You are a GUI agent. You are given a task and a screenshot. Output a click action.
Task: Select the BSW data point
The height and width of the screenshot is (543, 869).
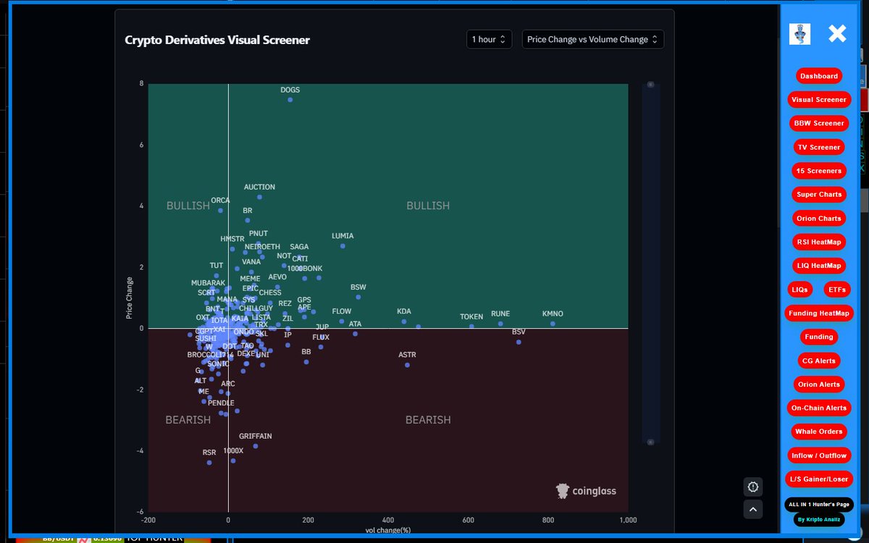coord(358,297)
